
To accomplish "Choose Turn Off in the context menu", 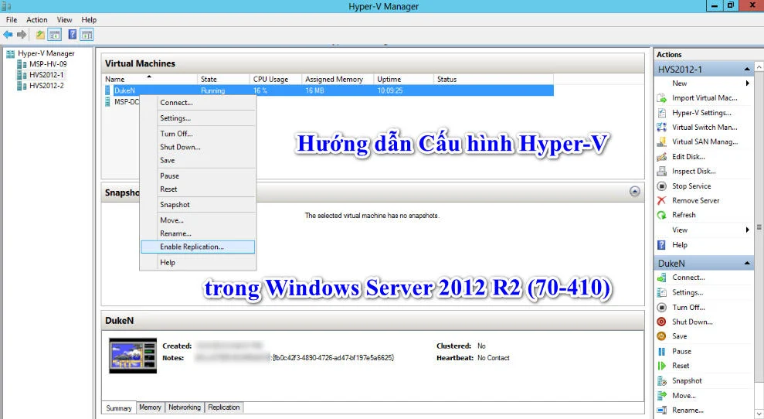I will tap(198, 134).
